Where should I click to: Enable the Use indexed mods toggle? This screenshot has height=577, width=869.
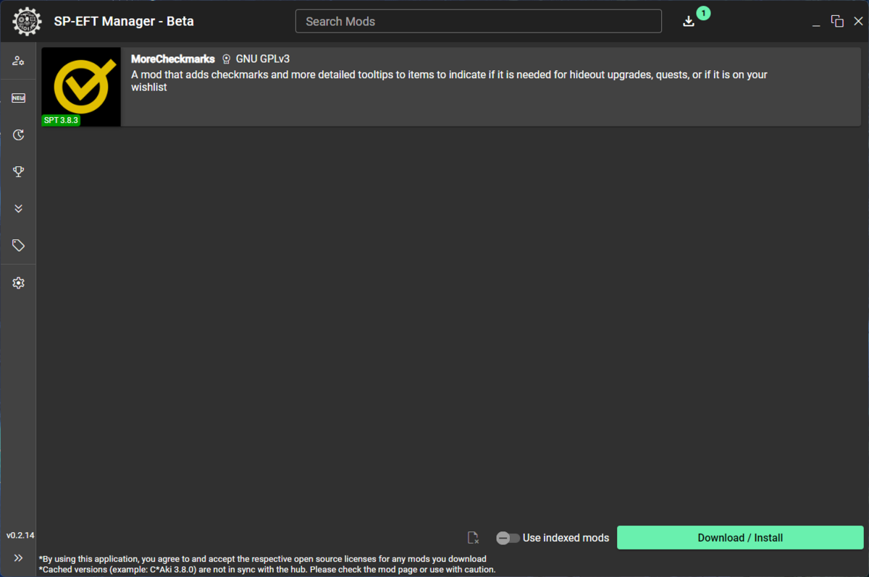(x=508, y=537)
